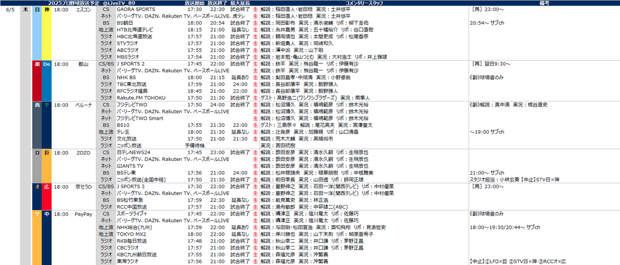This screenshot has height=265, width=620.
Task: Select the 'J SPORTS 2' channel cell
Action: (x=130, y=64)
